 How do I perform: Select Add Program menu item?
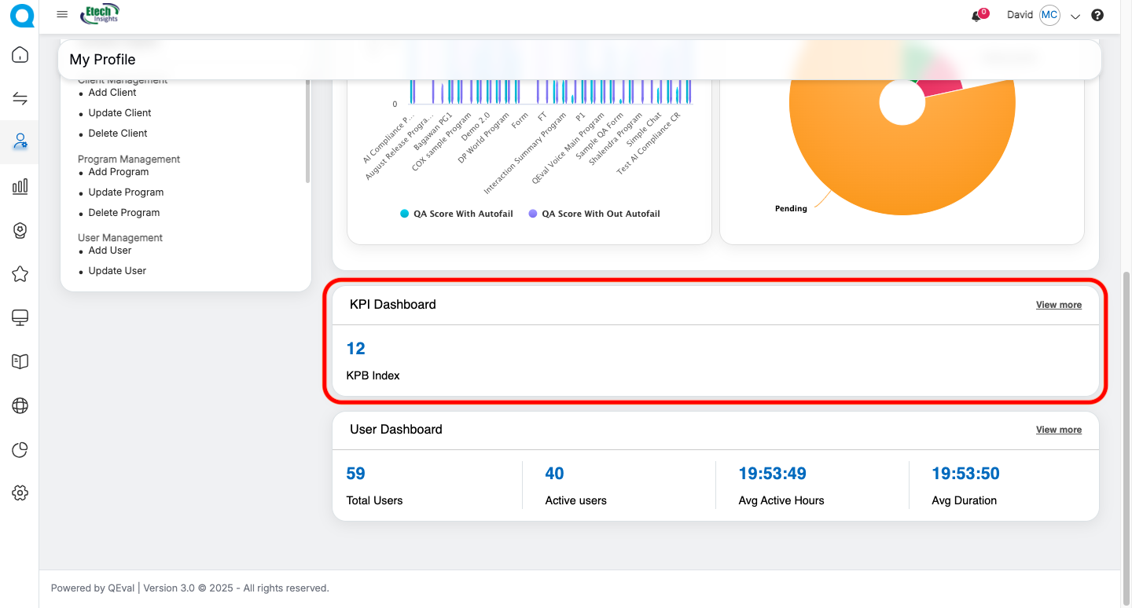point(118,172)
